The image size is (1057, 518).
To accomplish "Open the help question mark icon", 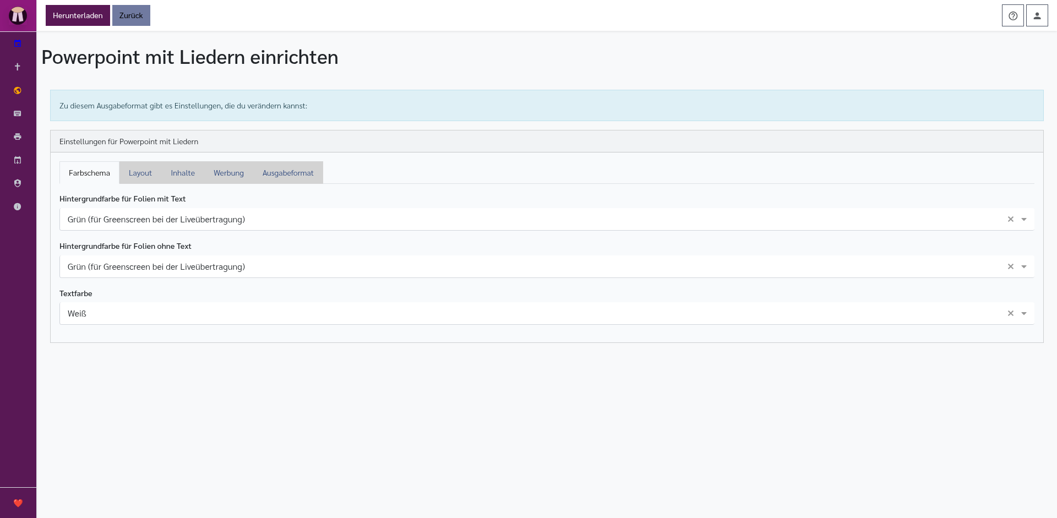I will (x=1012, y=15).
